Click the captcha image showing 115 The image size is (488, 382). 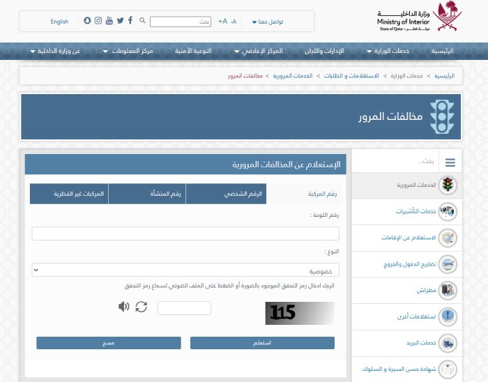tap(300, 313)
